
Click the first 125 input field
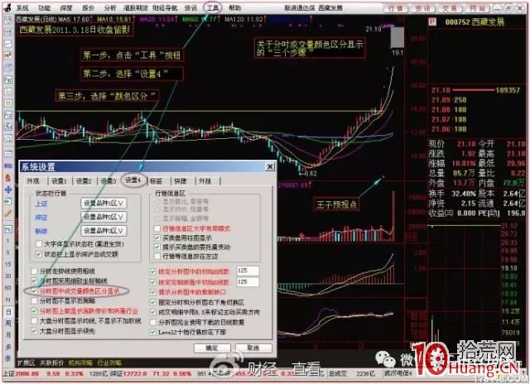coord(248,271)
